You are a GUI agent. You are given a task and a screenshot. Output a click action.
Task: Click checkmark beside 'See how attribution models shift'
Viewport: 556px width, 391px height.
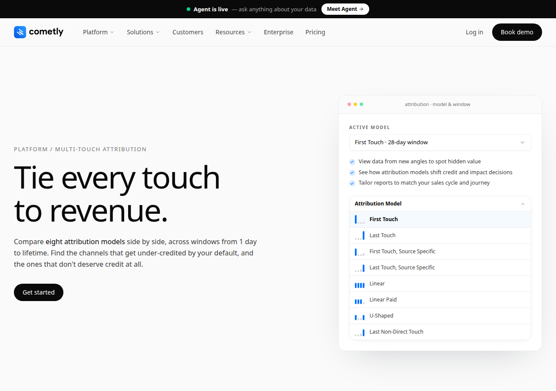coord(352,172)
